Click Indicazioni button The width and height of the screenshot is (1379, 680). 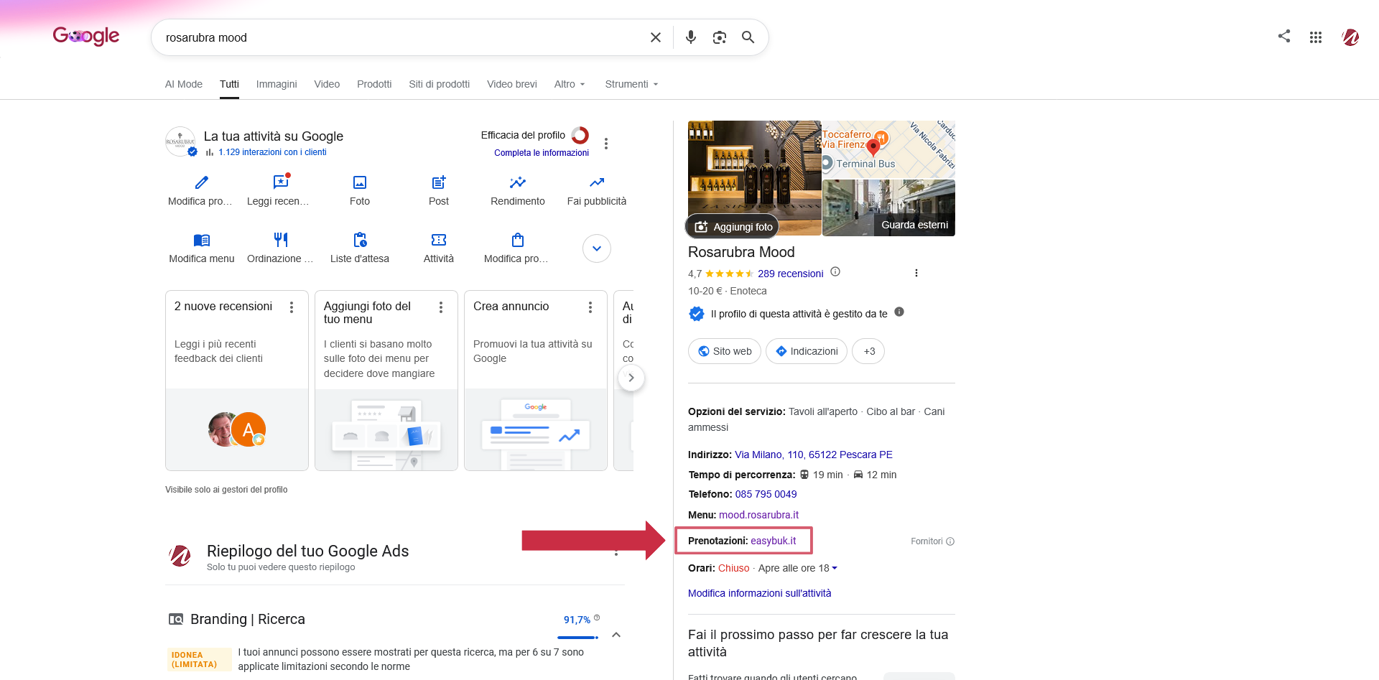coord(807,351)
